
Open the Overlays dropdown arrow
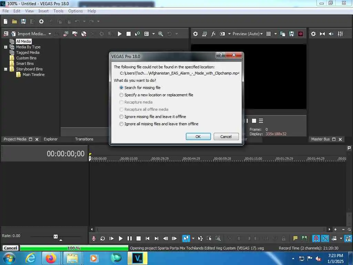[x=275, y=34]
